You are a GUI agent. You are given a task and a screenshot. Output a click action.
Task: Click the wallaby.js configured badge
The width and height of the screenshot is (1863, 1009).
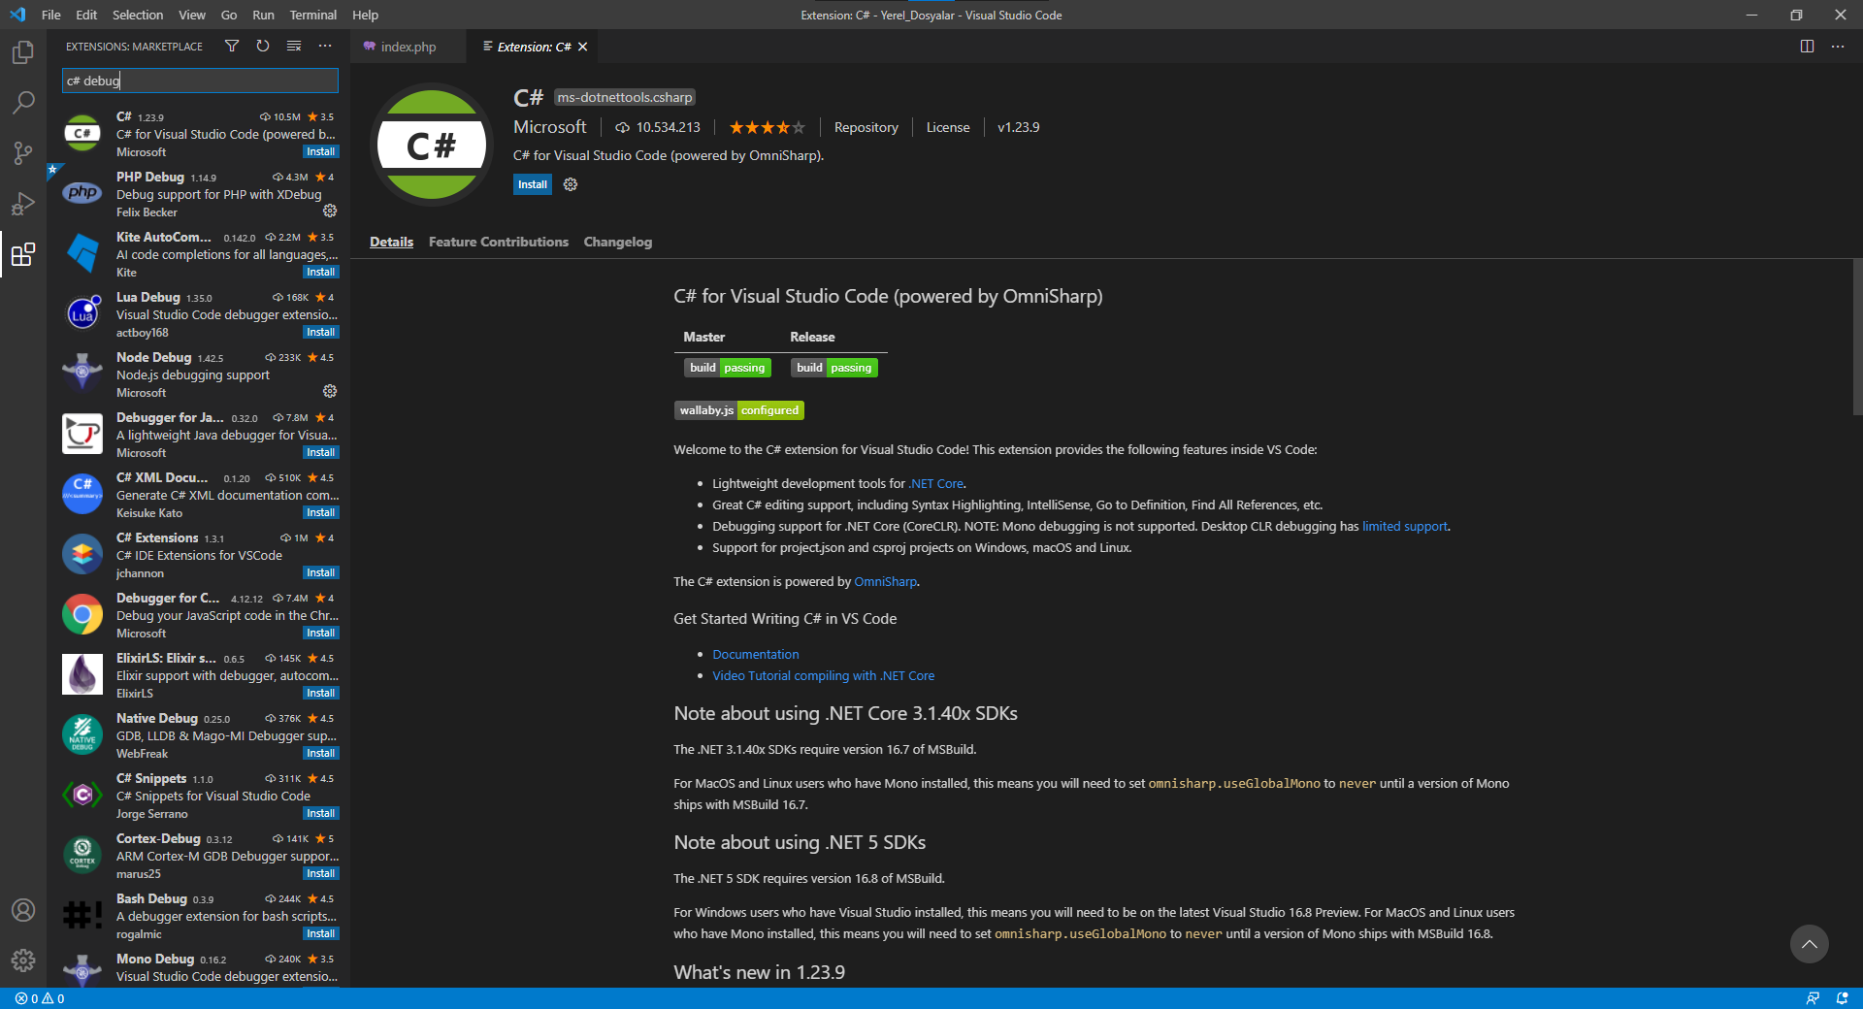pyautogui.click(x=739, y=410)
